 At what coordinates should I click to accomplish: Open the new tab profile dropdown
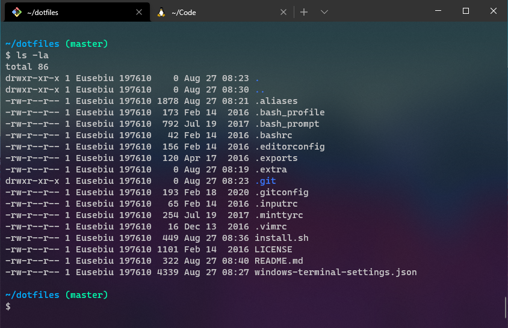324,12
